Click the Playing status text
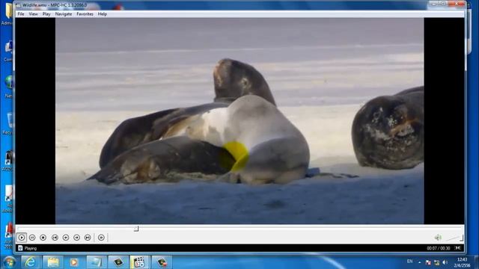 [31, 248]
